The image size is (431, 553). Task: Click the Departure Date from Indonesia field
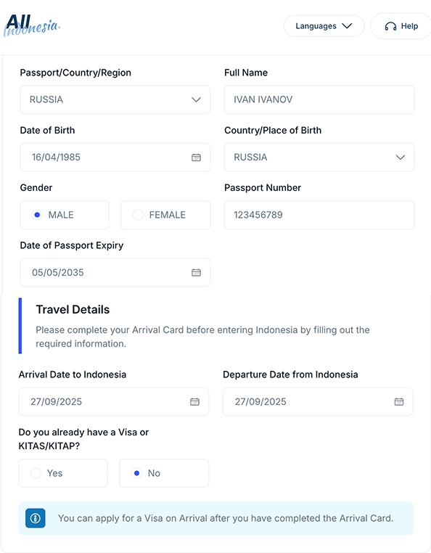coord(318,401)
